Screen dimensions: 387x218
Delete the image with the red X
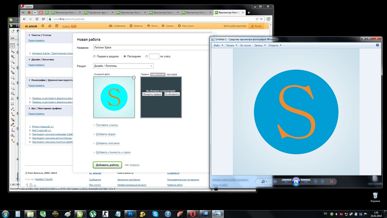click(x=331, y=181)
